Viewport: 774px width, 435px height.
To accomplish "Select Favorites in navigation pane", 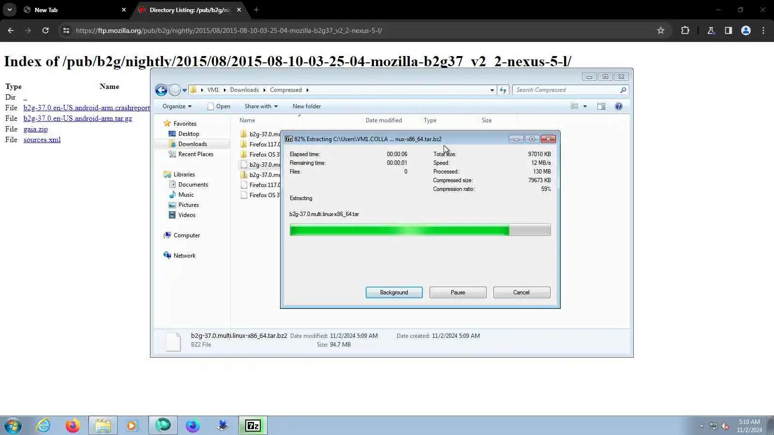I will [185, 124].
